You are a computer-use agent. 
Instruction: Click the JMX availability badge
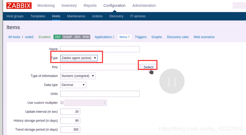pyautogui.click(x=77, y=37)
